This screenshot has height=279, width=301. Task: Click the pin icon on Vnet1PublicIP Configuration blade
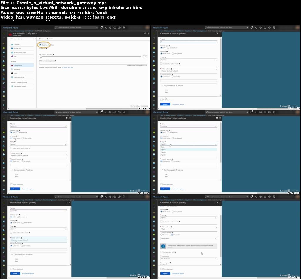(145, 33)
